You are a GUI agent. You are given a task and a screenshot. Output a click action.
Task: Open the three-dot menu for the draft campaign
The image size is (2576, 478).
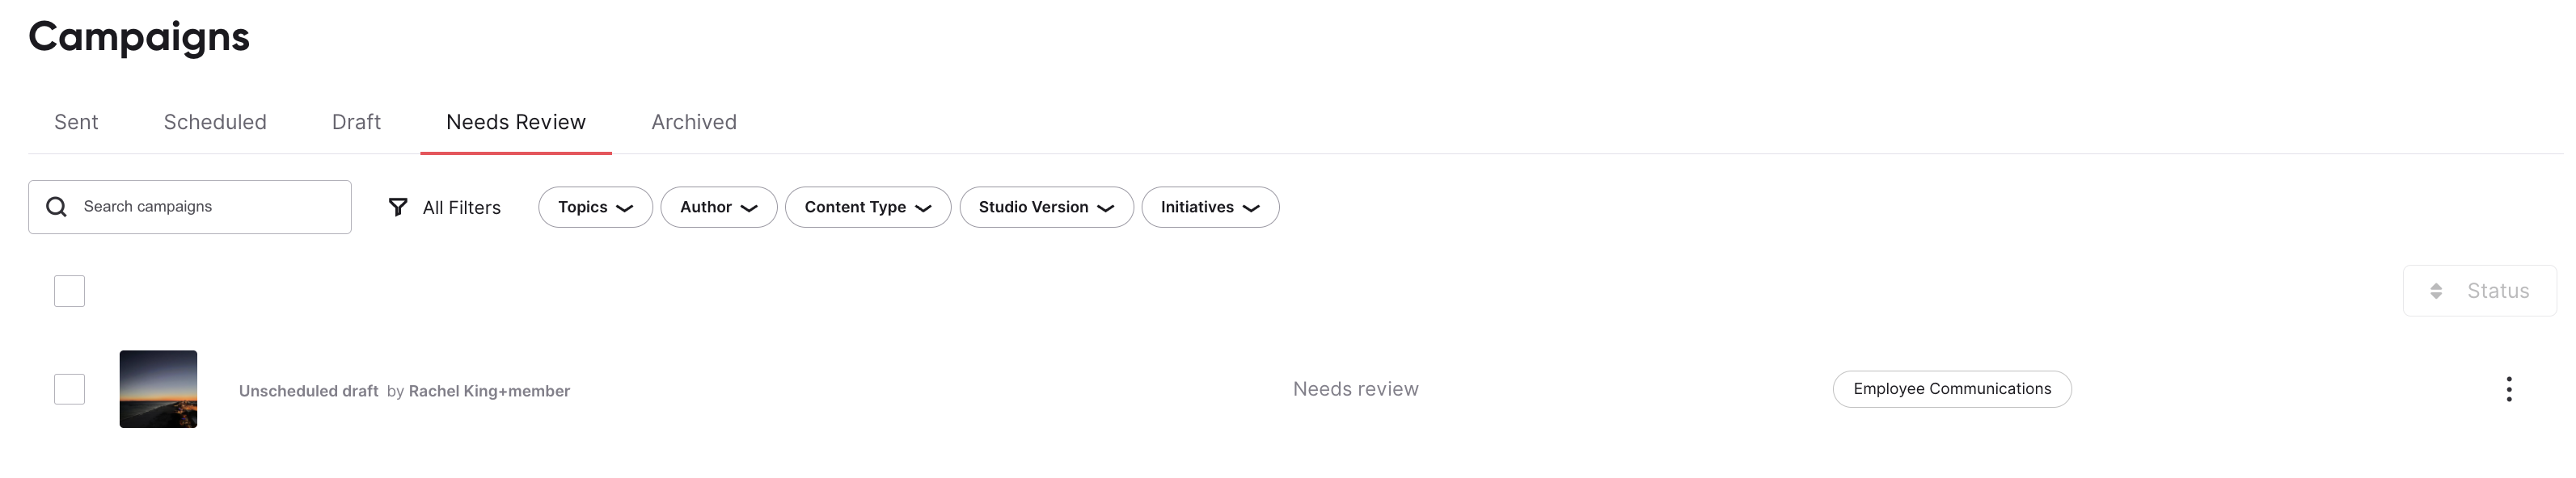click(x=2508, y=389)
